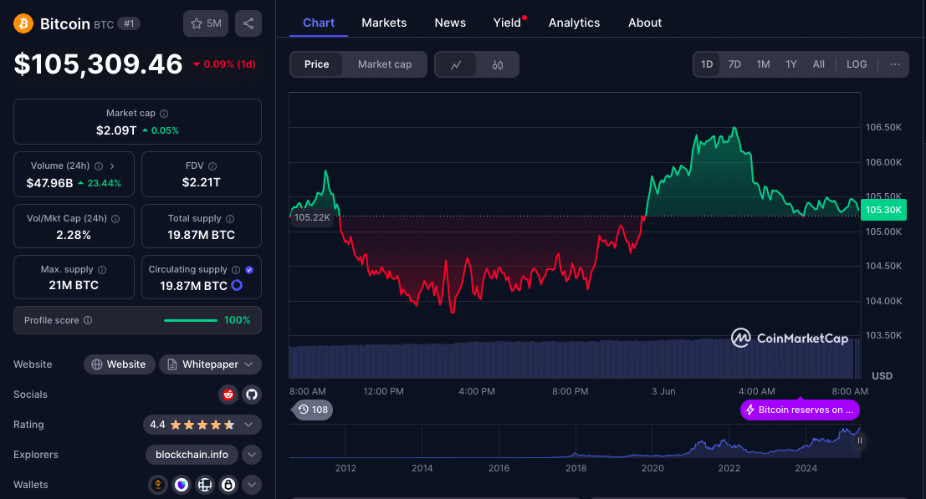
Task: Open the Analytics tab
Action: tap(574, 23)
